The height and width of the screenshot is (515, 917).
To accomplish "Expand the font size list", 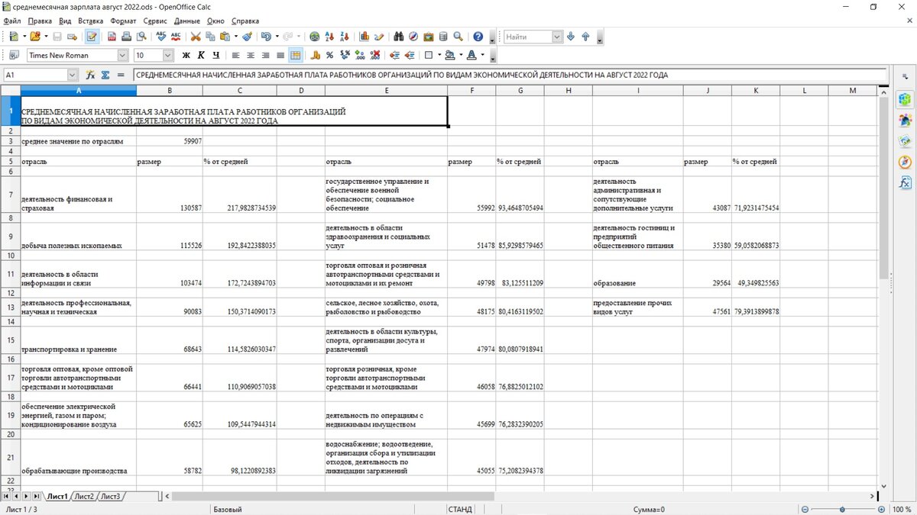I will pos(167,55).
